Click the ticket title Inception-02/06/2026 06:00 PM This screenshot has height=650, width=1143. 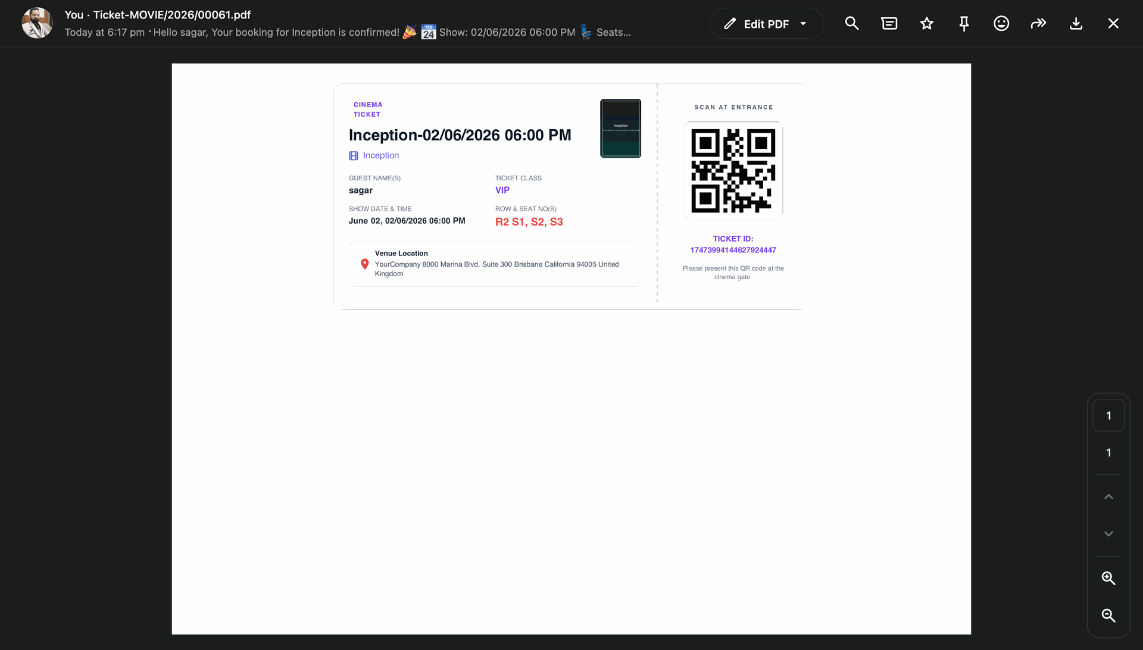pyautogui.click(x=460, y=136)
